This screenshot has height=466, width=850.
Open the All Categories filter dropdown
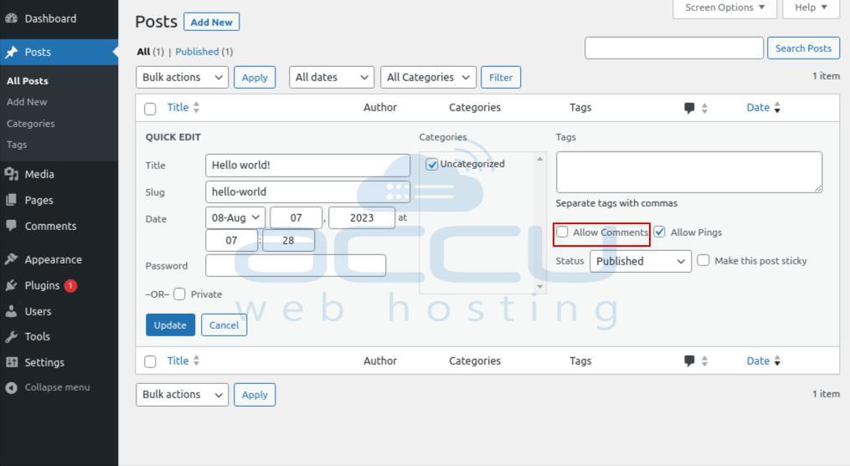[428, 77]
